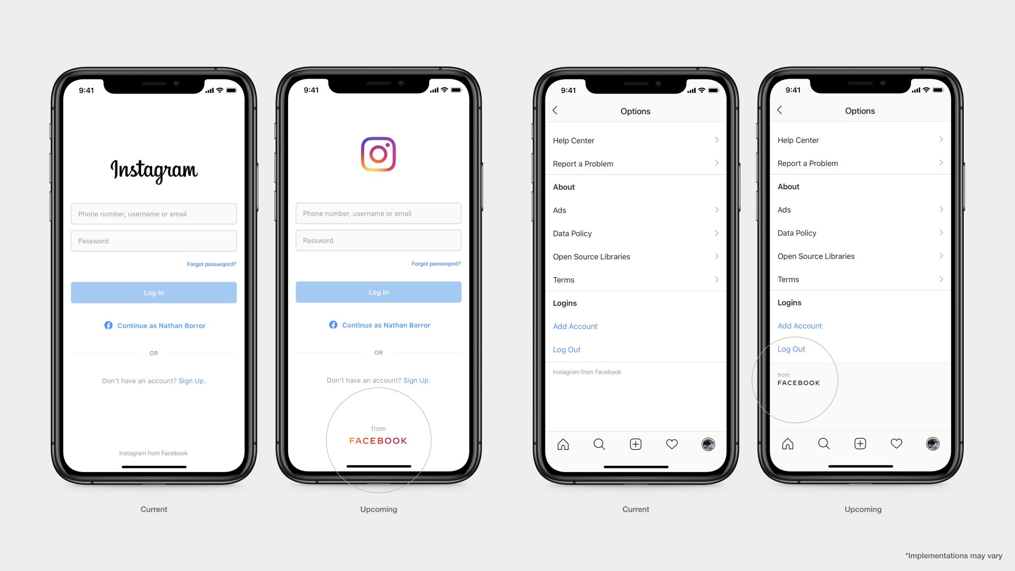The height and width of the screenshot is (571, 1015).
Task: Tap the Heart/Activity icon in bottom navigation
Action: 671,444
